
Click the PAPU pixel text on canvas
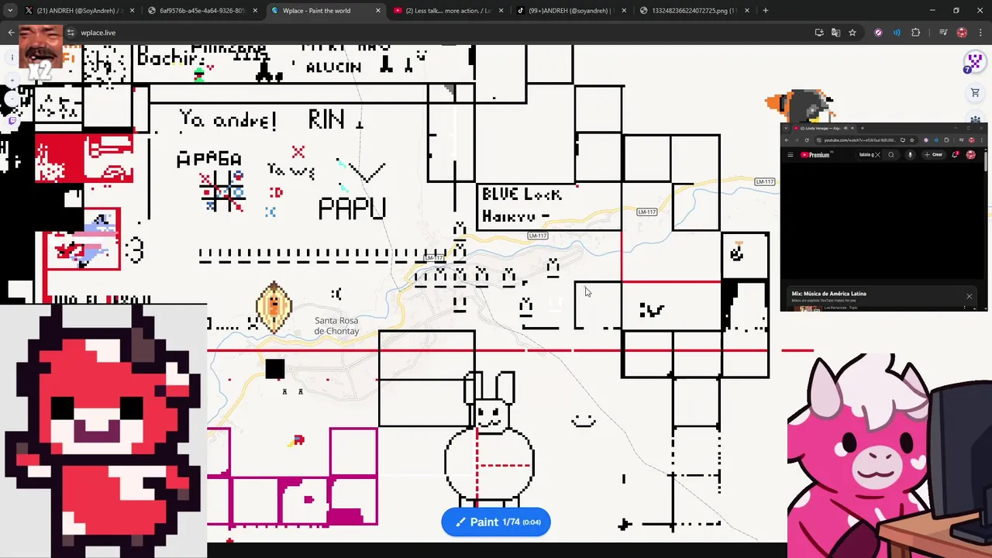tap(352, 208)
